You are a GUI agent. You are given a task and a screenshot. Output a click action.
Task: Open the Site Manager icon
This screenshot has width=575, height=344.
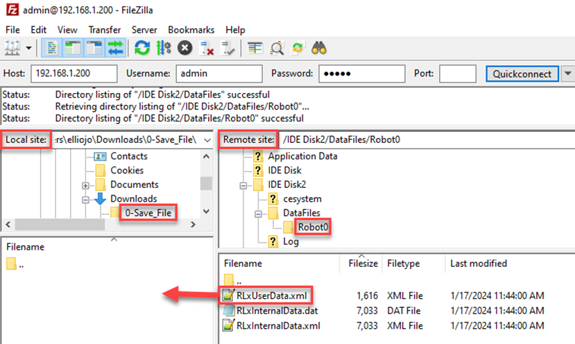(x=12, y=48)
